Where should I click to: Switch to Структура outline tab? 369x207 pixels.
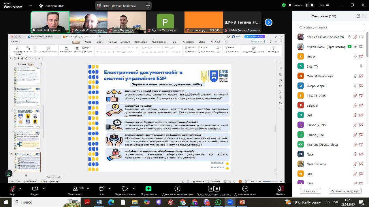tap(22, 64)
